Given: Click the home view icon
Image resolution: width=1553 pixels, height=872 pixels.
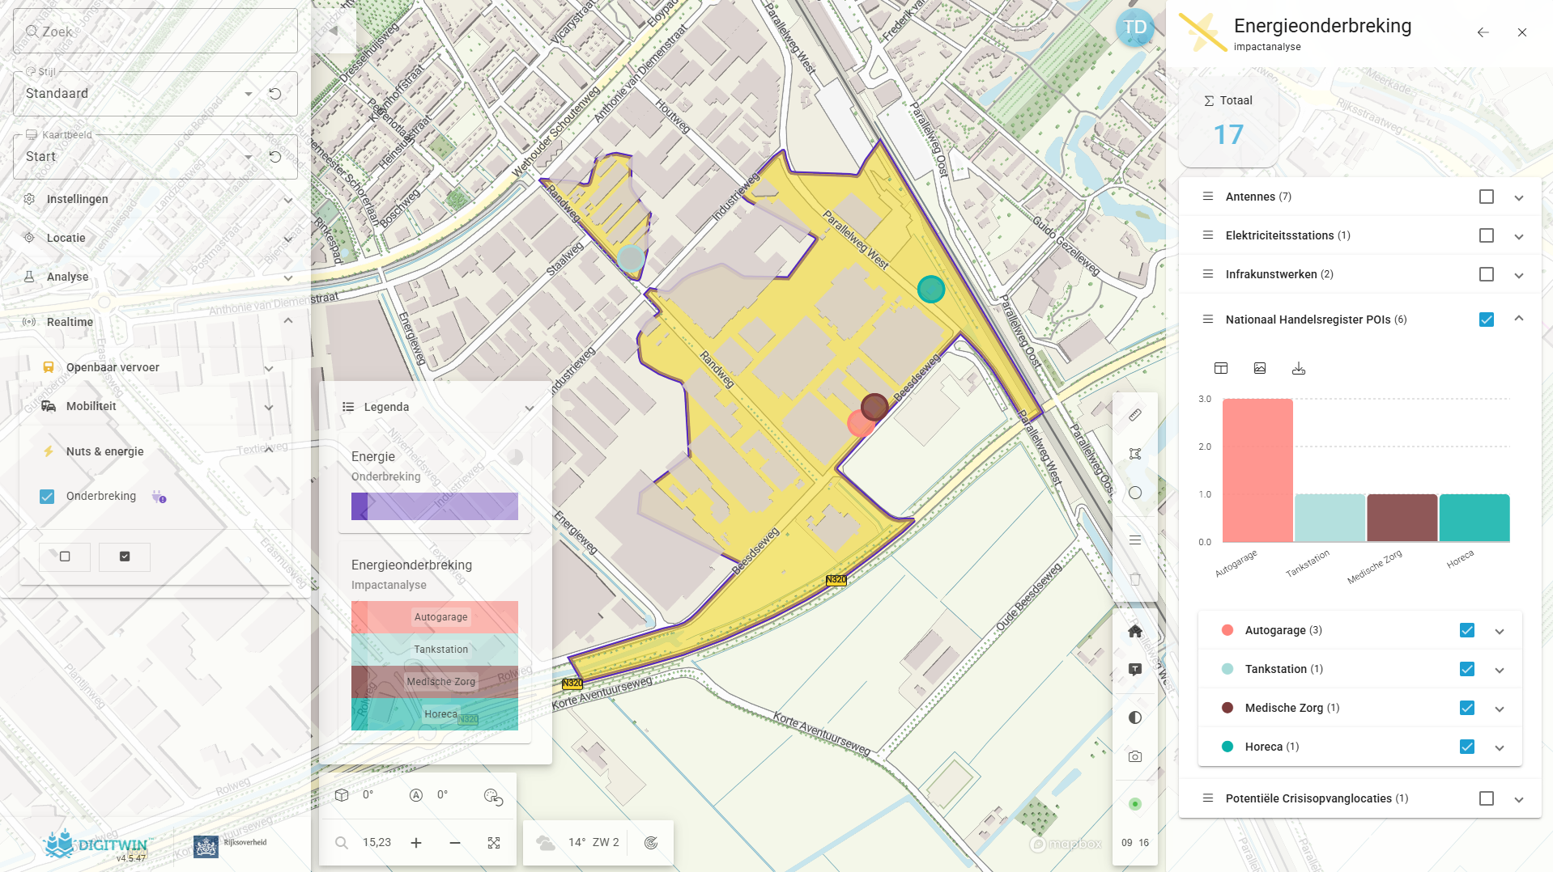Looking at the screenshot, I should pyautogui.click(x=1135, y=631).
